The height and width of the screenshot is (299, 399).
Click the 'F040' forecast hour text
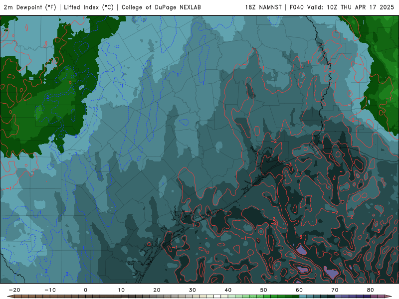pos(296,7)
